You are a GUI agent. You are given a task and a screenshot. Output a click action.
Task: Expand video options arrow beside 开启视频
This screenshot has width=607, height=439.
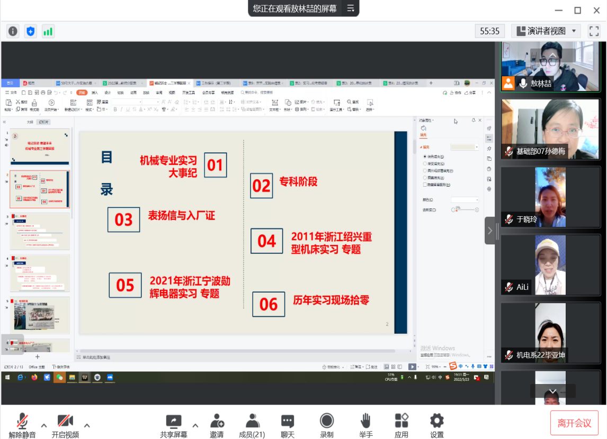pos(87,425)
